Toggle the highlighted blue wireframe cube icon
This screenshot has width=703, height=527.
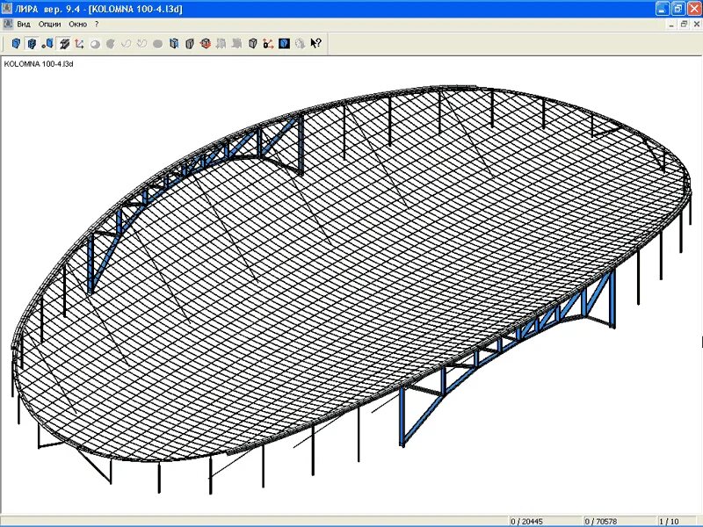click(32, 43)
